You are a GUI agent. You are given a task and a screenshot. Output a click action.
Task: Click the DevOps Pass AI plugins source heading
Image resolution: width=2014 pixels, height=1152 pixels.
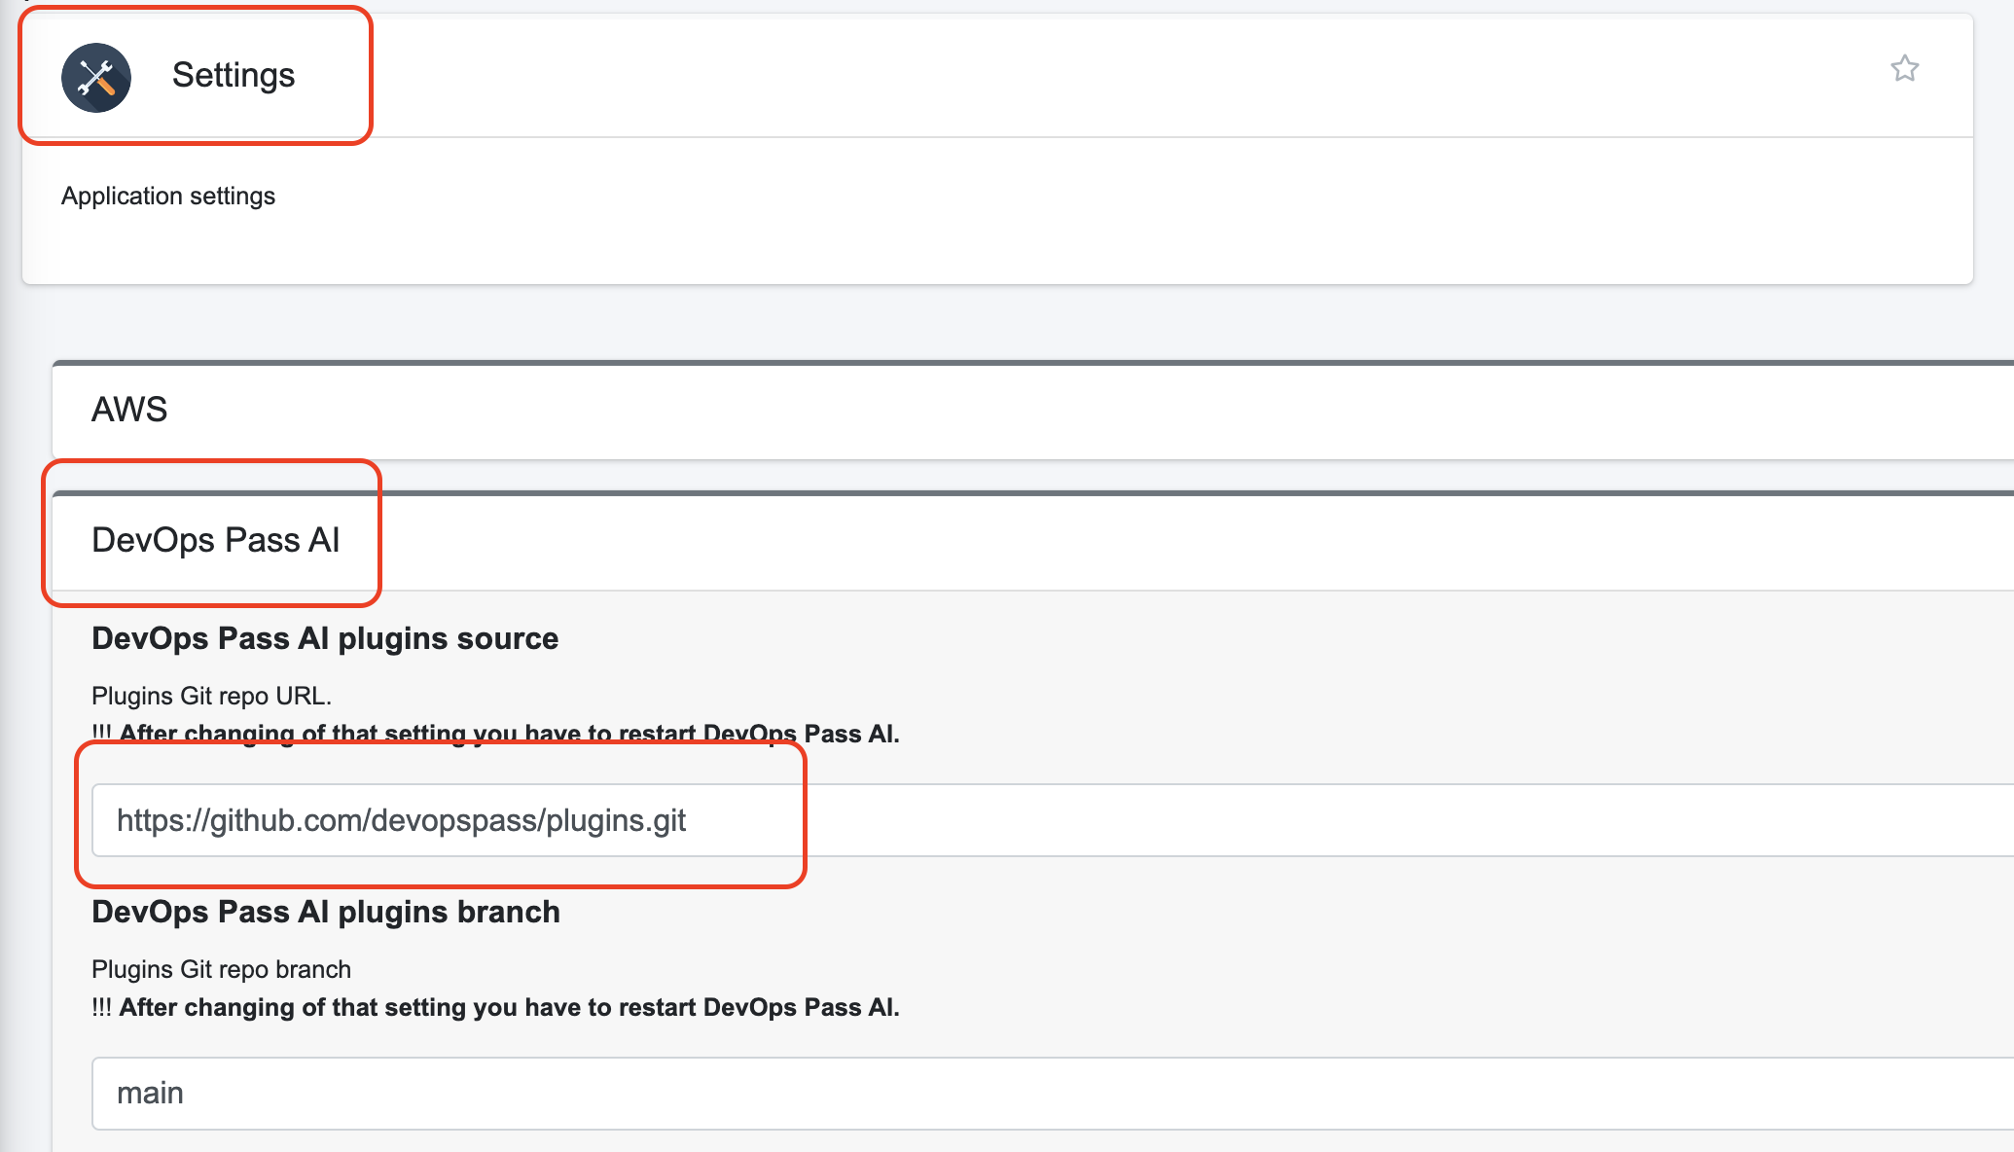pos(325,639)
